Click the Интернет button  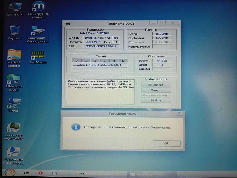[x=156, y=85]
